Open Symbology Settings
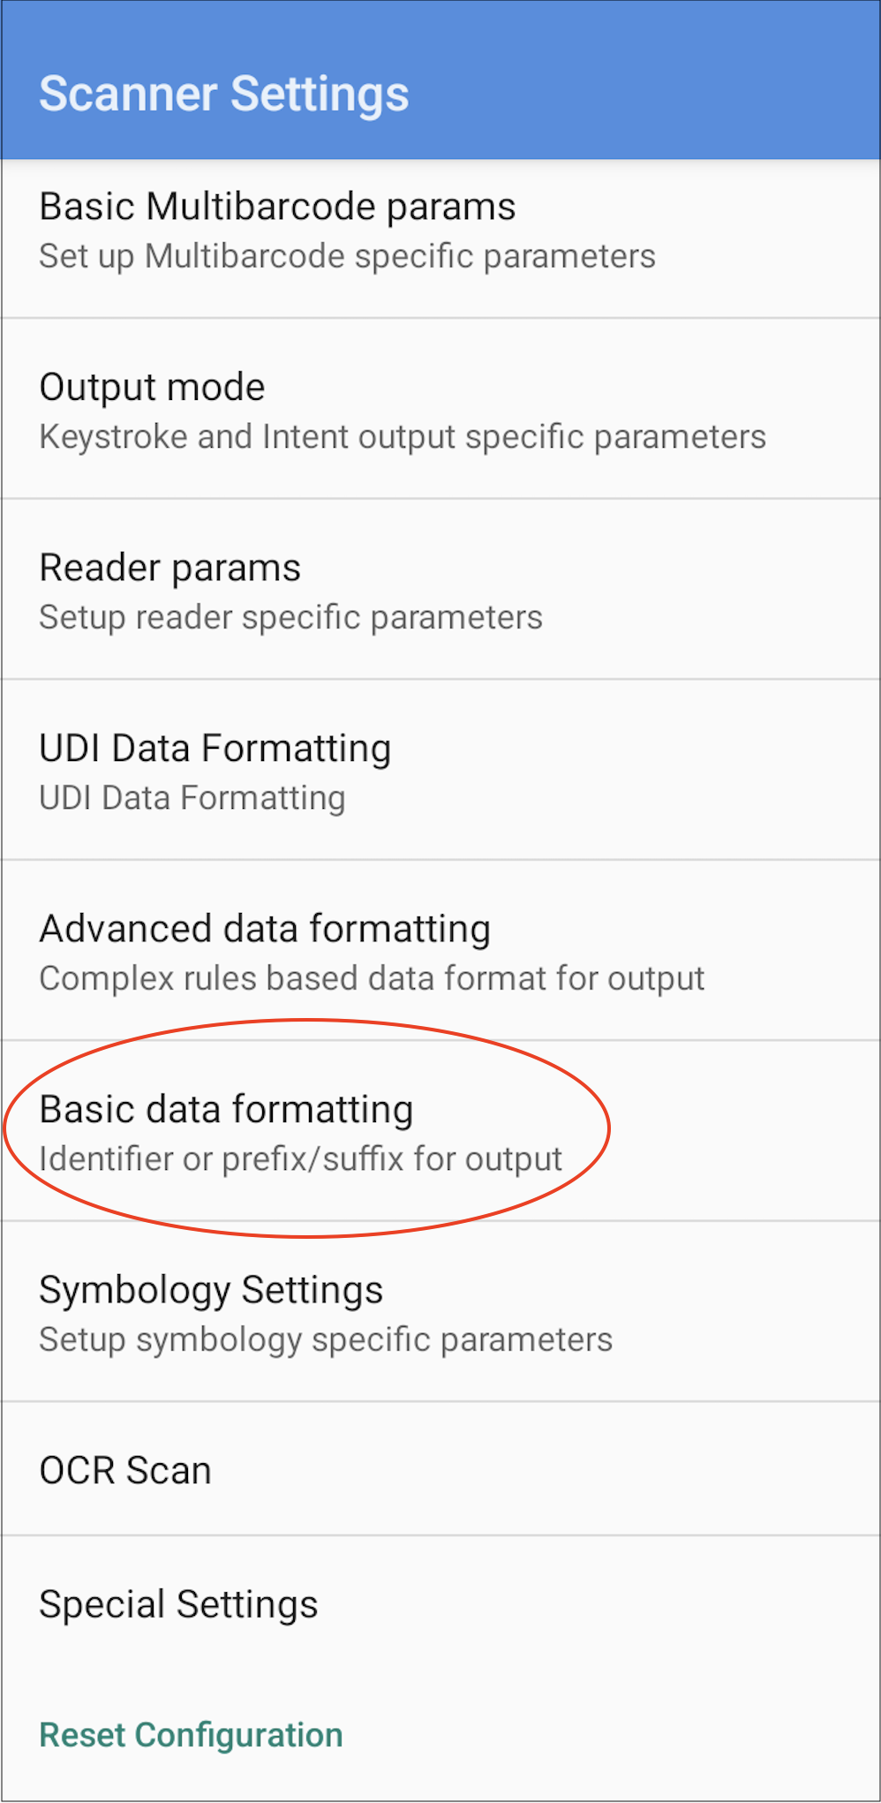881x1803 pixels. [x=211, y=1290]
